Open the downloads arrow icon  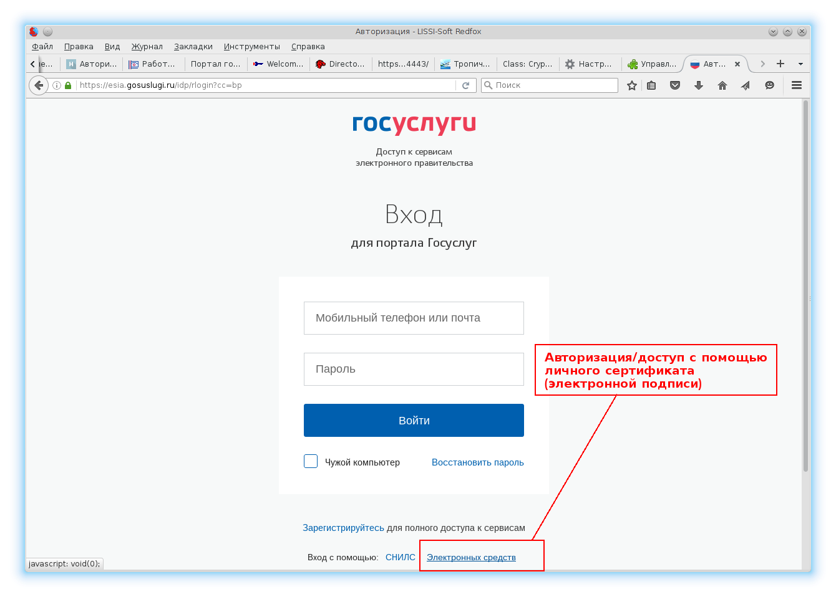click(699, 85)
